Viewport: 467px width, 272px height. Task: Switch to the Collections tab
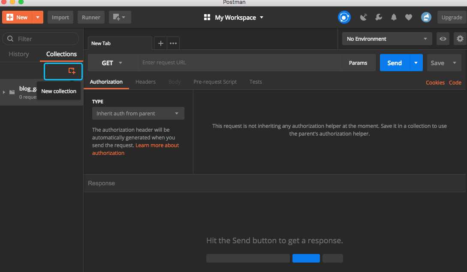tap(61, 54)
